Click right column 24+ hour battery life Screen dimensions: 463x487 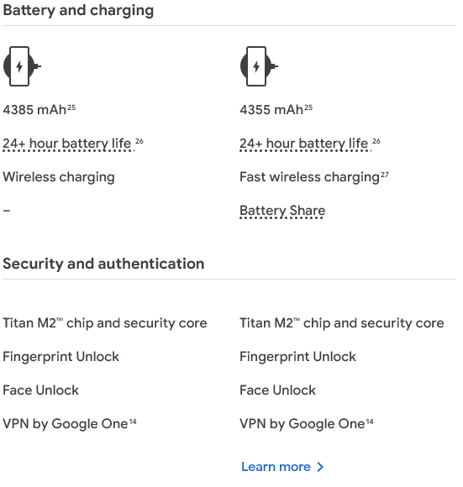coord(304,144)
